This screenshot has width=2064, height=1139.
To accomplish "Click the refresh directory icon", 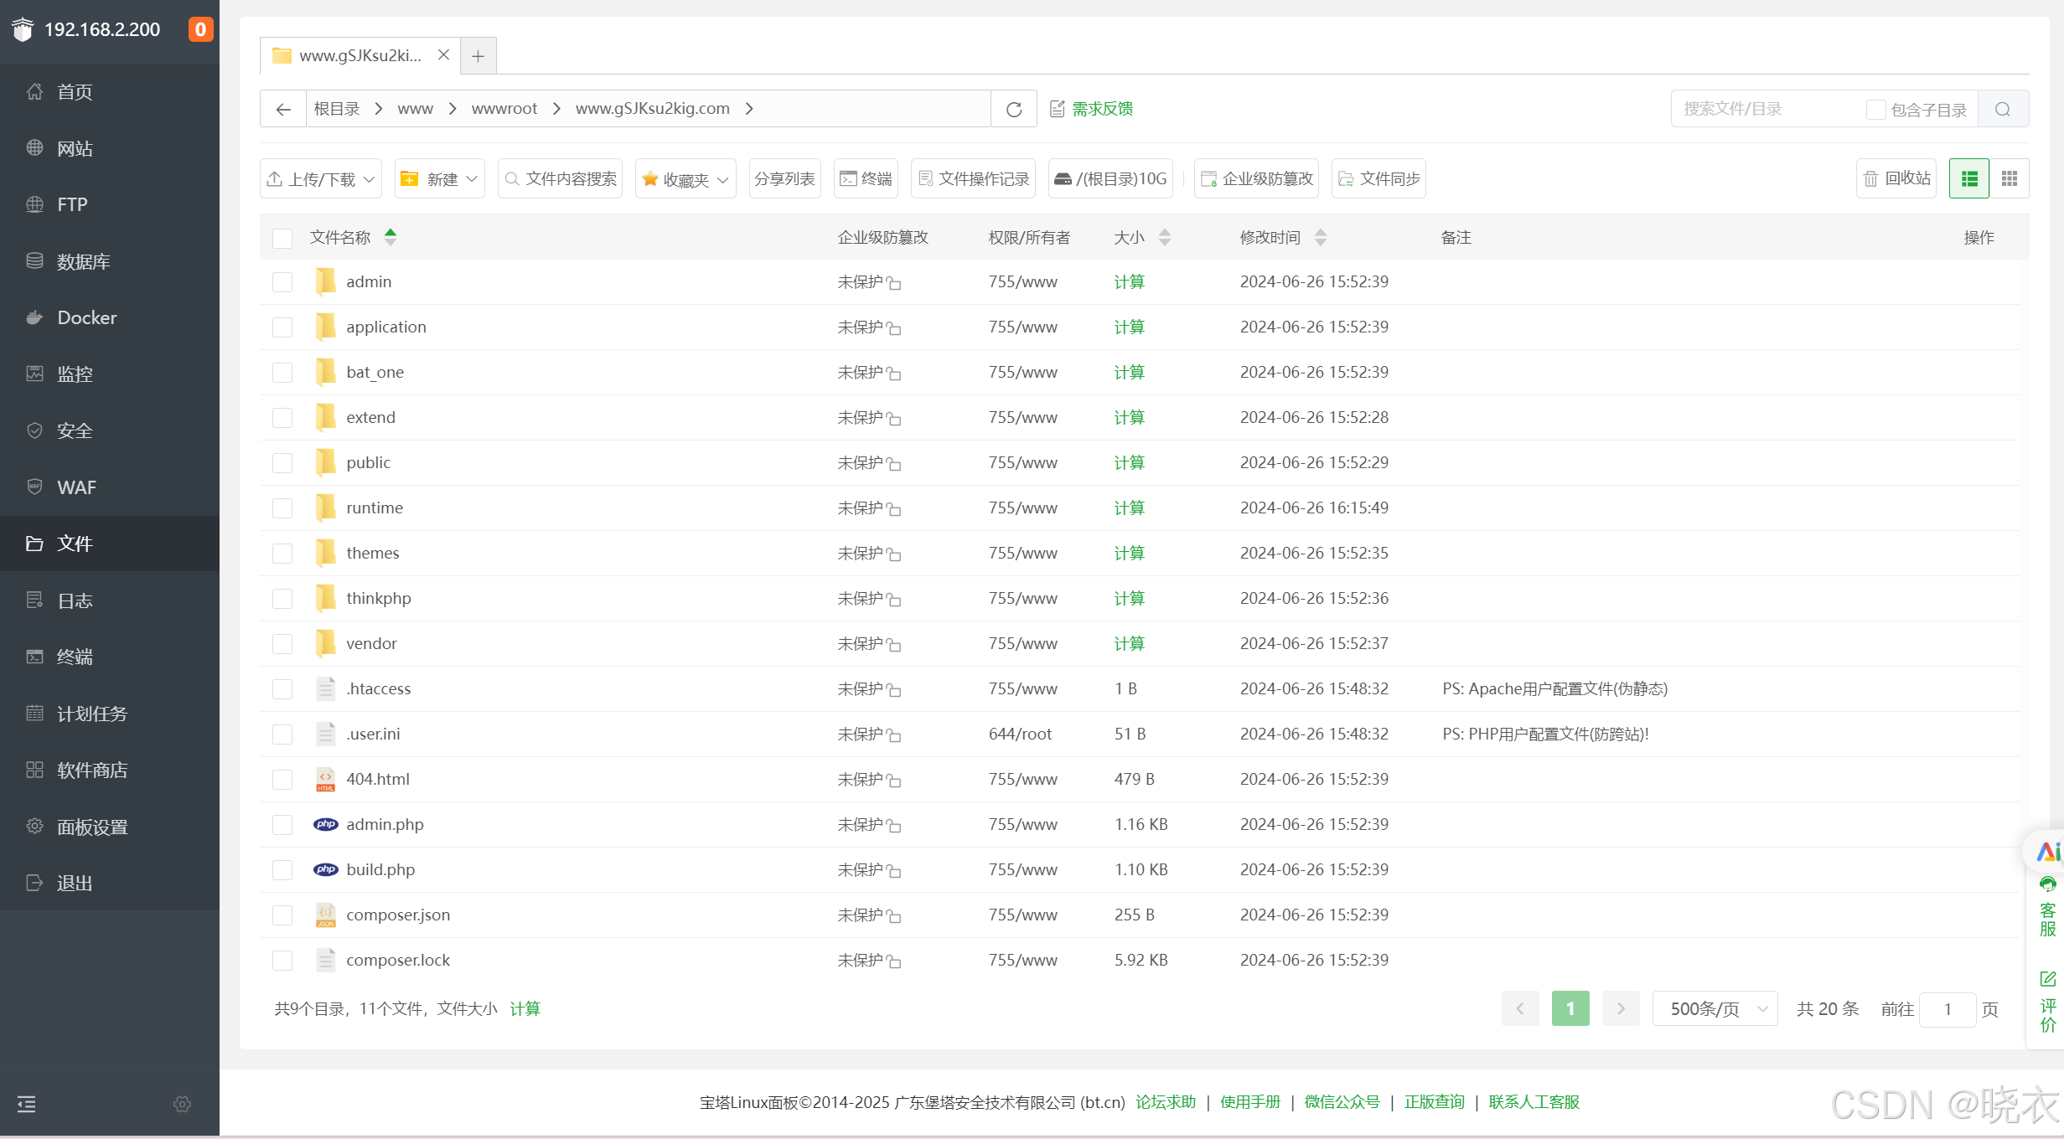I will click(1014, 109).
